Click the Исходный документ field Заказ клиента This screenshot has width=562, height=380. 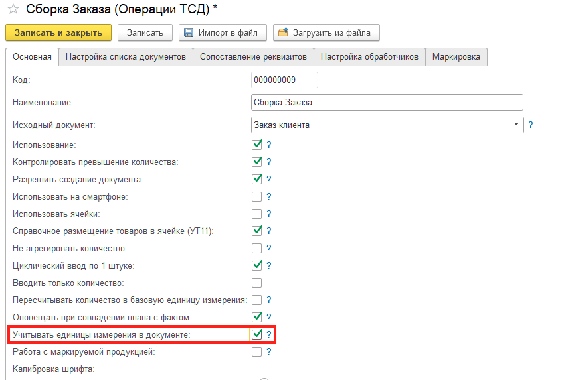[381, 125]
